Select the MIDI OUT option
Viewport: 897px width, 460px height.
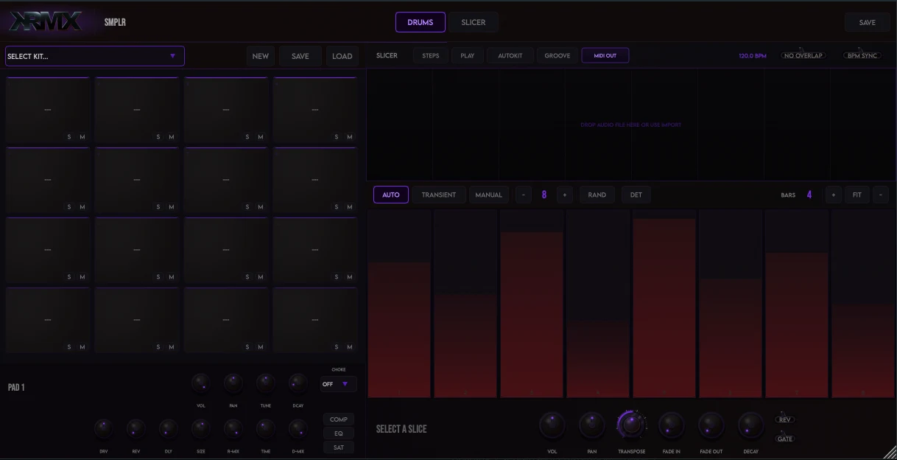(605, 55)
